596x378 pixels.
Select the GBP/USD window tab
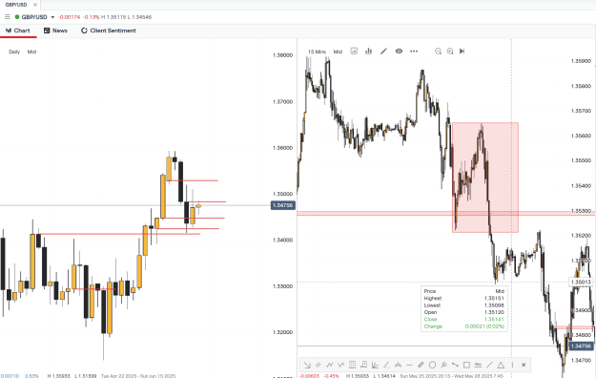[x=16, y=5]
